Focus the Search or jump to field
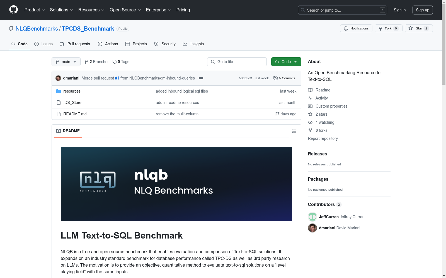Image resolution: width=446 pixels, height=278 pixels. click(342, 10)
